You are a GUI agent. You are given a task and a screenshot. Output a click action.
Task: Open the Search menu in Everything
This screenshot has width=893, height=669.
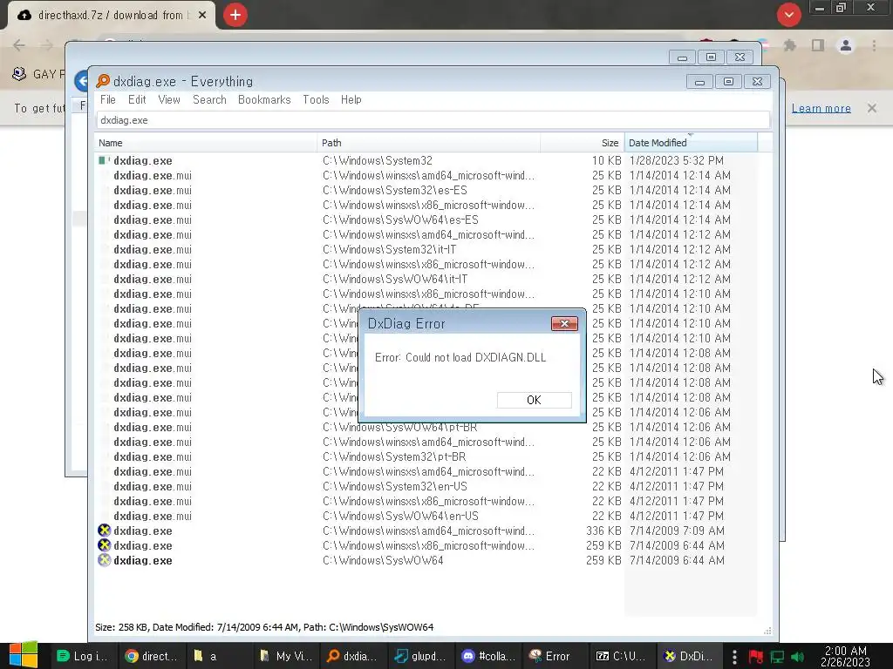click(x=209, y=99)
